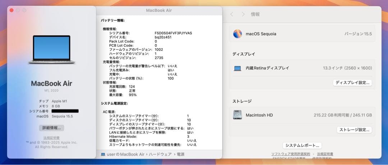Click the LANに接続したときにスリープを解除 row
The image size is (388, 165).
tap(152, 132)
